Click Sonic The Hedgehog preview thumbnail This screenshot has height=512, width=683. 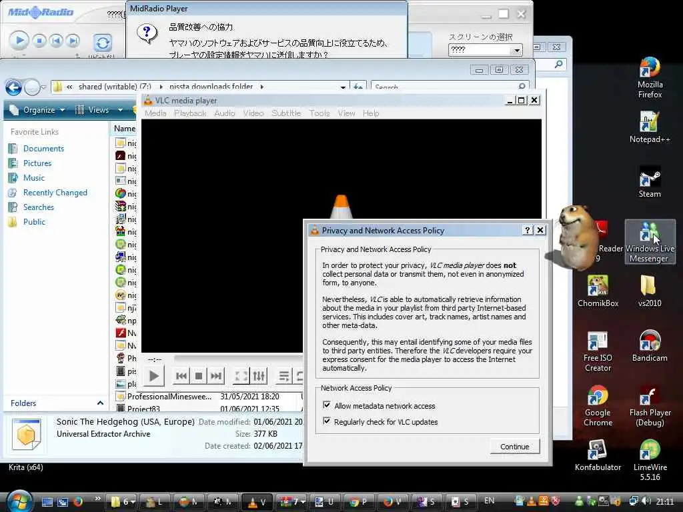pos(26,434)
